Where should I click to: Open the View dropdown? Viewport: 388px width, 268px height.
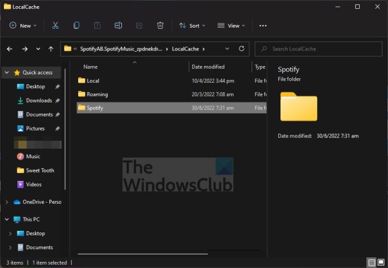pyautogui.click(x=231, y=26)
